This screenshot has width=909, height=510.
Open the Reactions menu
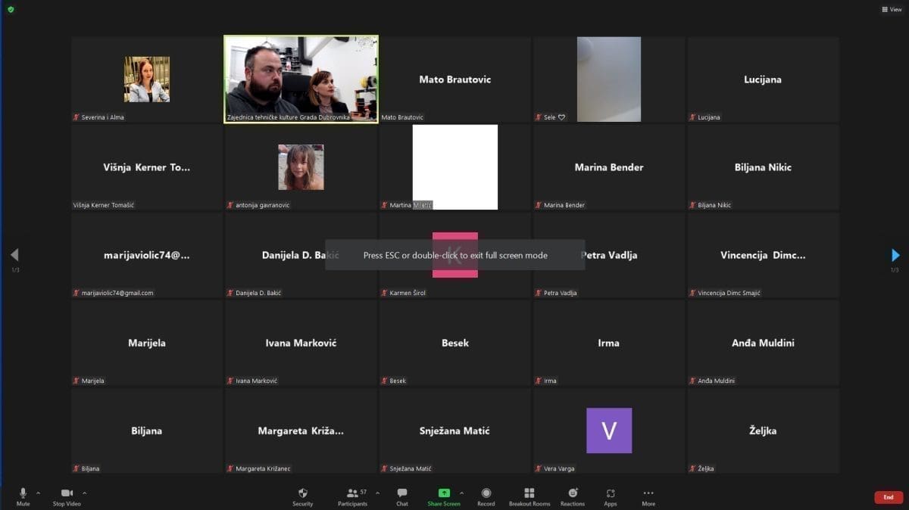573,496
